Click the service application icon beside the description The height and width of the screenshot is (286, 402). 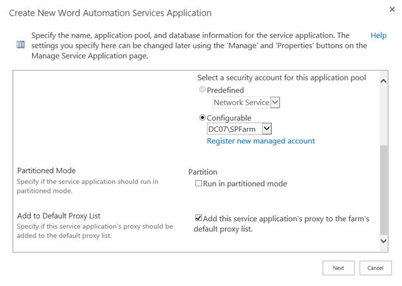tap(19, 46)
